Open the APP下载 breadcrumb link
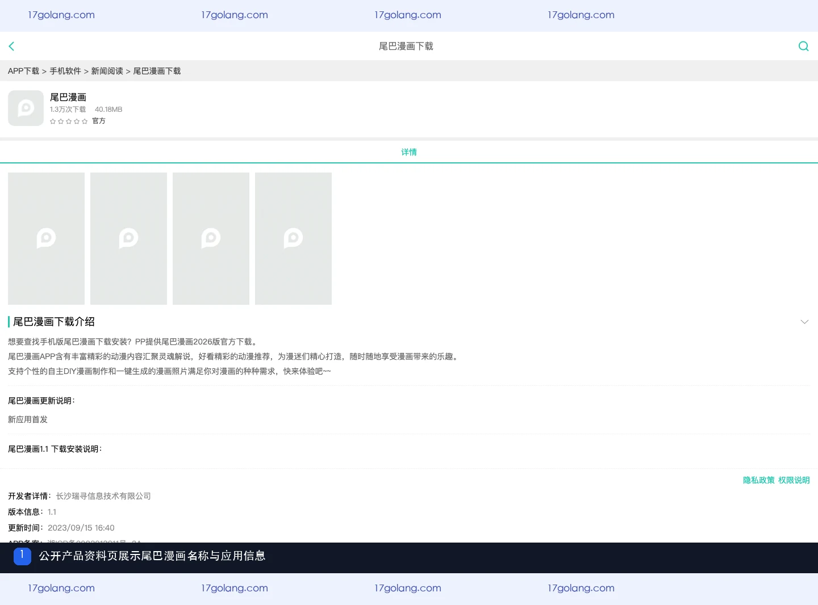The width and height of the screenshot is (818, 605). [24, 71]
